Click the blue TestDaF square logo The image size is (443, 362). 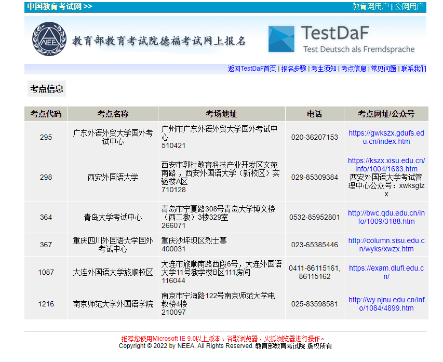281,39
